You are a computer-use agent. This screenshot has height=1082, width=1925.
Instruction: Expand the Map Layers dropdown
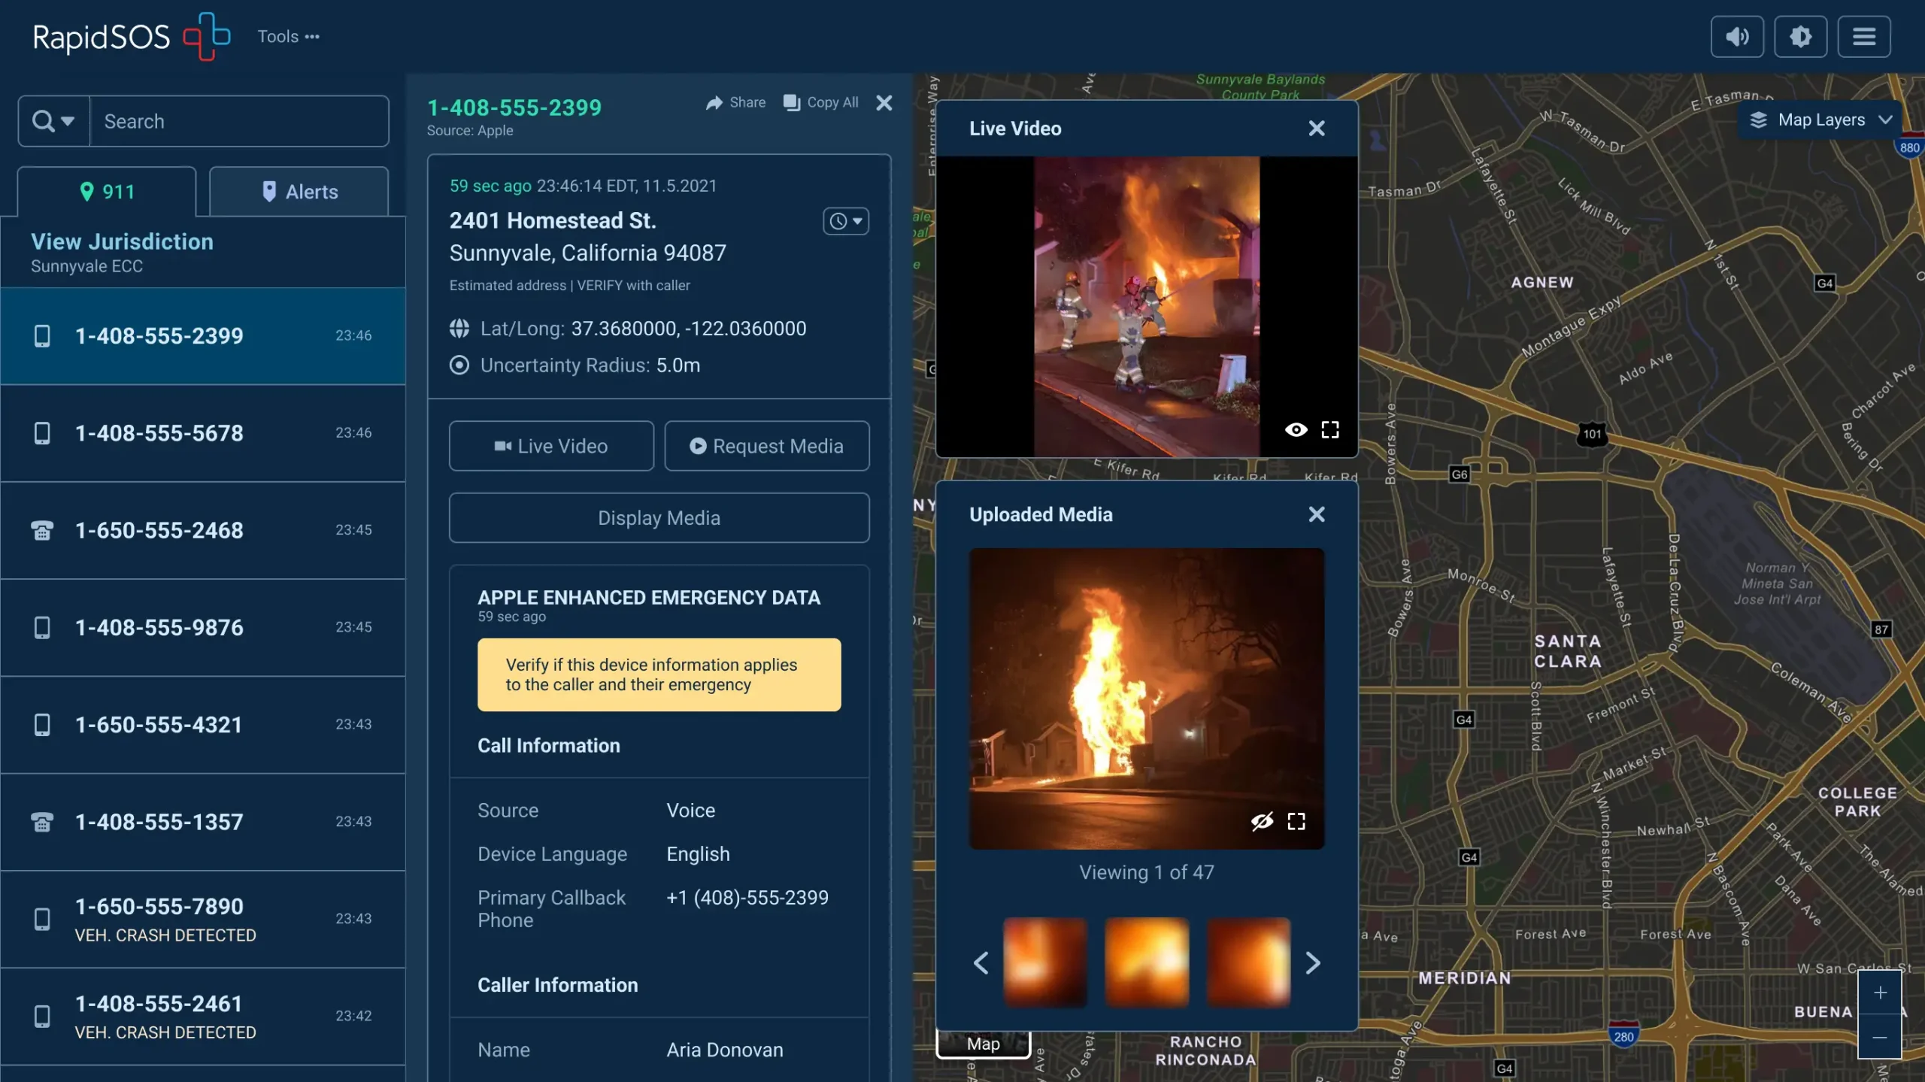(x=1820, y=120)
